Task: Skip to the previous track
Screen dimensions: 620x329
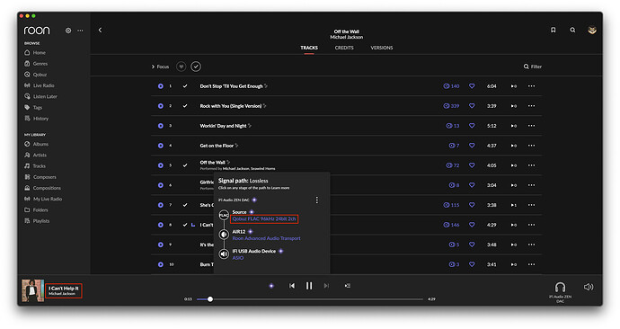Action: tap(292, 286)
